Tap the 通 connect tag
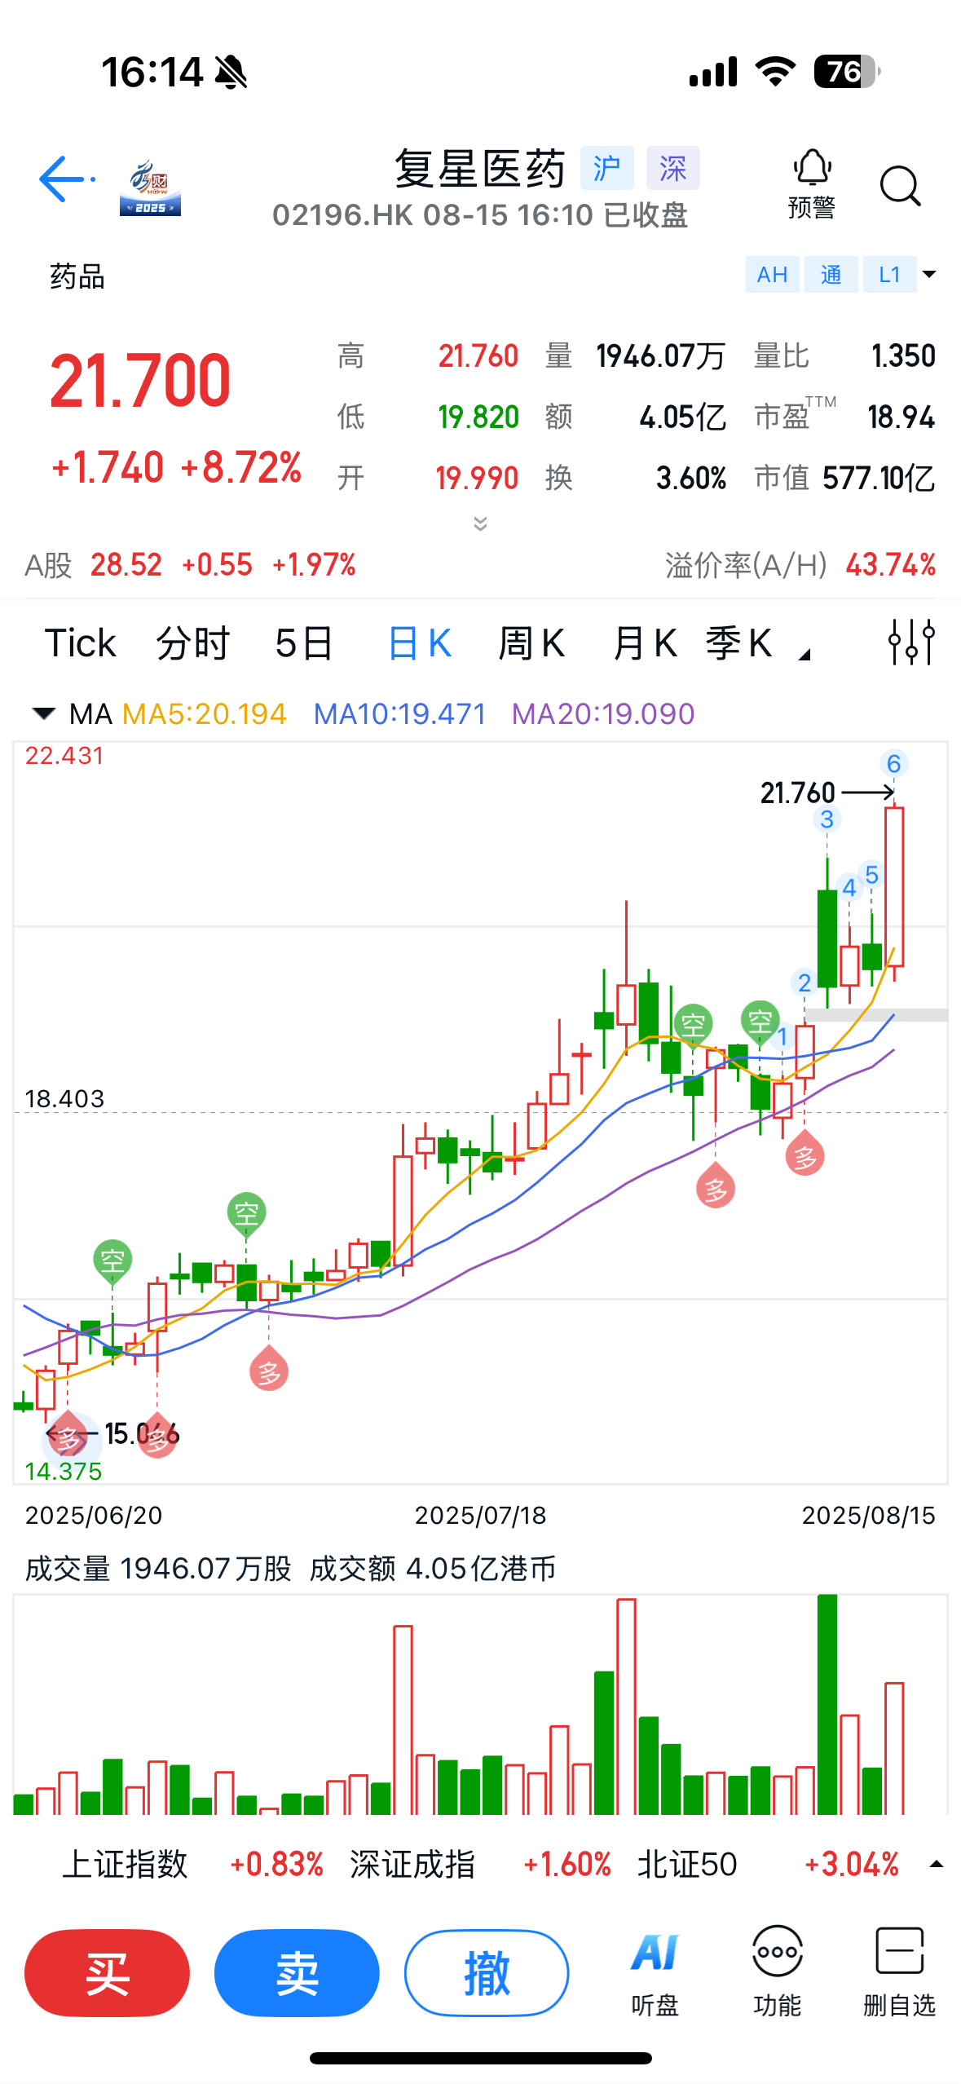The height and width of the screenshot is (2084, 961). [x=831, y=274]
